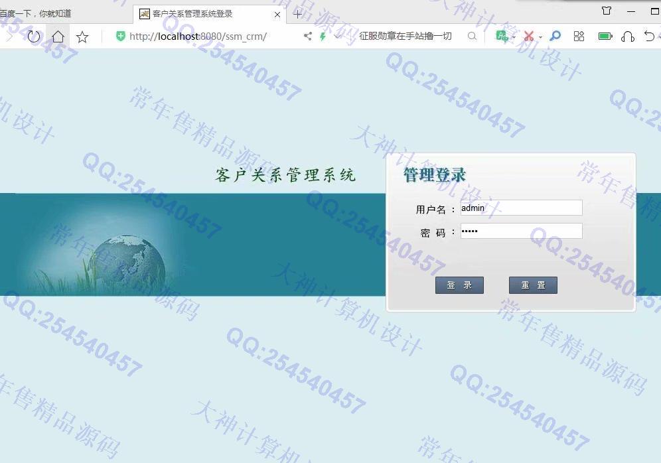Click the browser refresh icon
Screen dimensions: 661x463
coord(34,36)
